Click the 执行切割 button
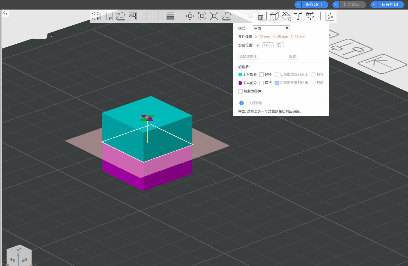408x266 pixels. click(255, 103)
